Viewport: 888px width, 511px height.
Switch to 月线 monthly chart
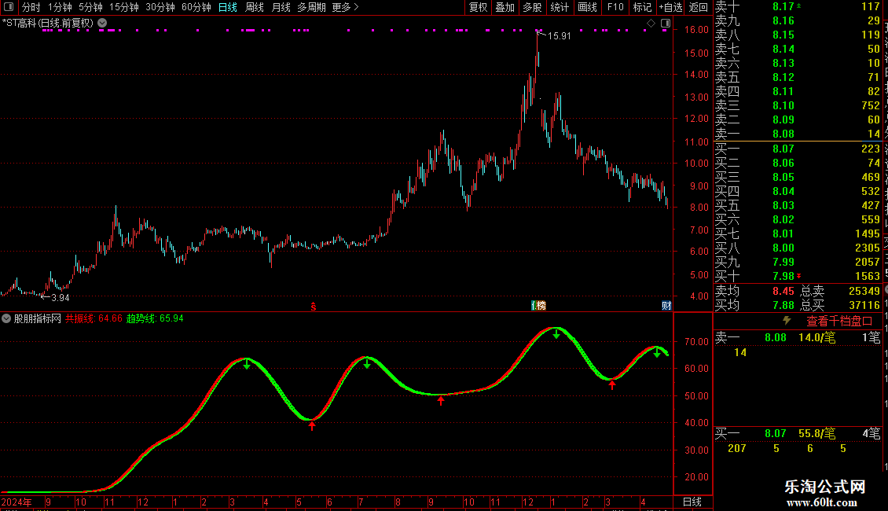281,7
